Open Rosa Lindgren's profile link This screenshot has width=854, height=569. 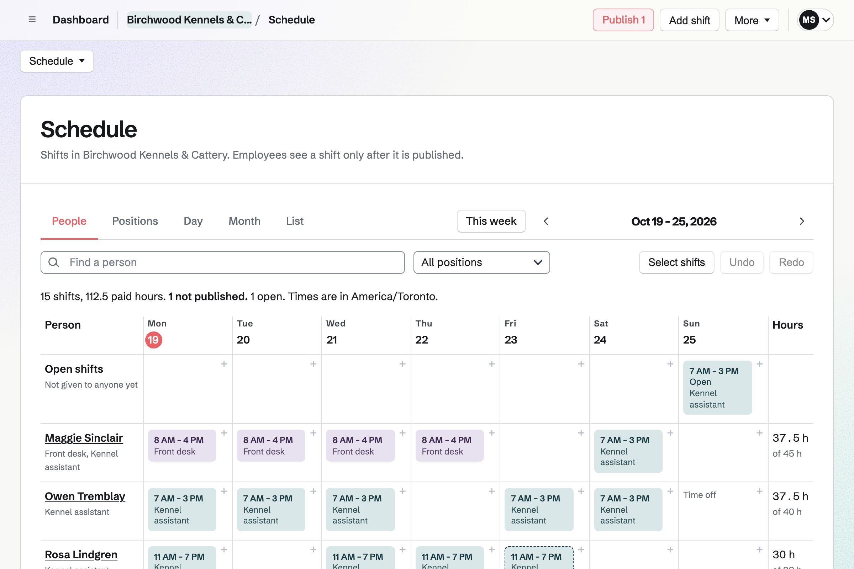[81, 555]
